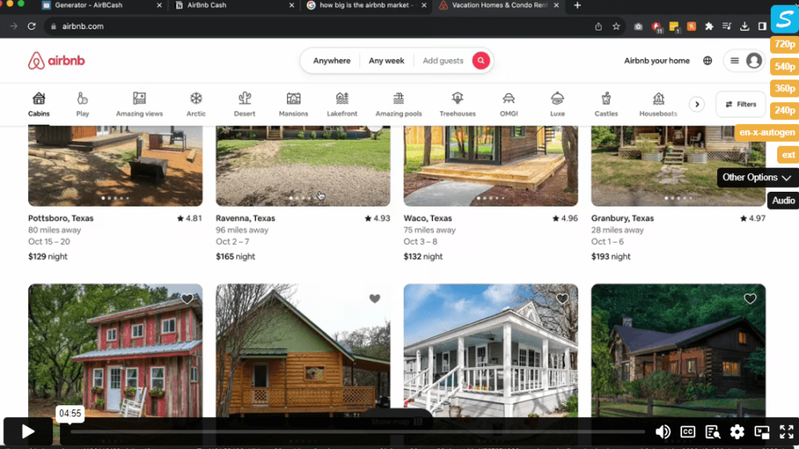Mute the video volume
Screen dimensions: 799x449
[662, 432]
